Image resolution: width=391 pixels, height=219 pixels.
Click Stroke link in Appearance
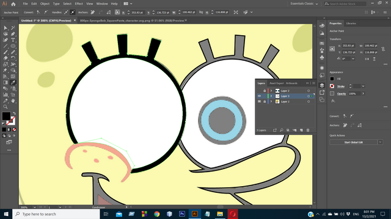click(x=341, y=86)
